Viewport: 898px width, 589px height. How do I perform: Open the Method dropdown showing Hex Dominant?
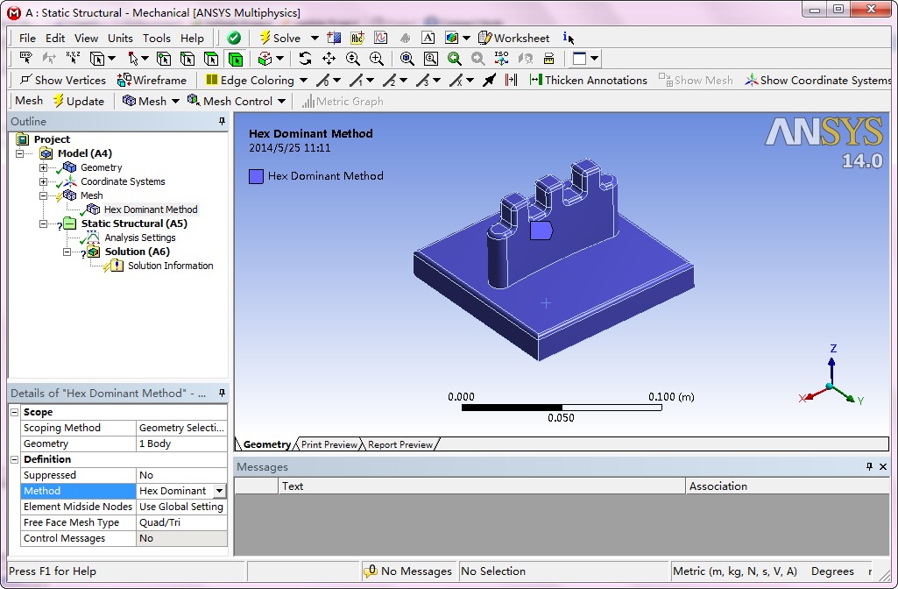(x=218, y=491)
